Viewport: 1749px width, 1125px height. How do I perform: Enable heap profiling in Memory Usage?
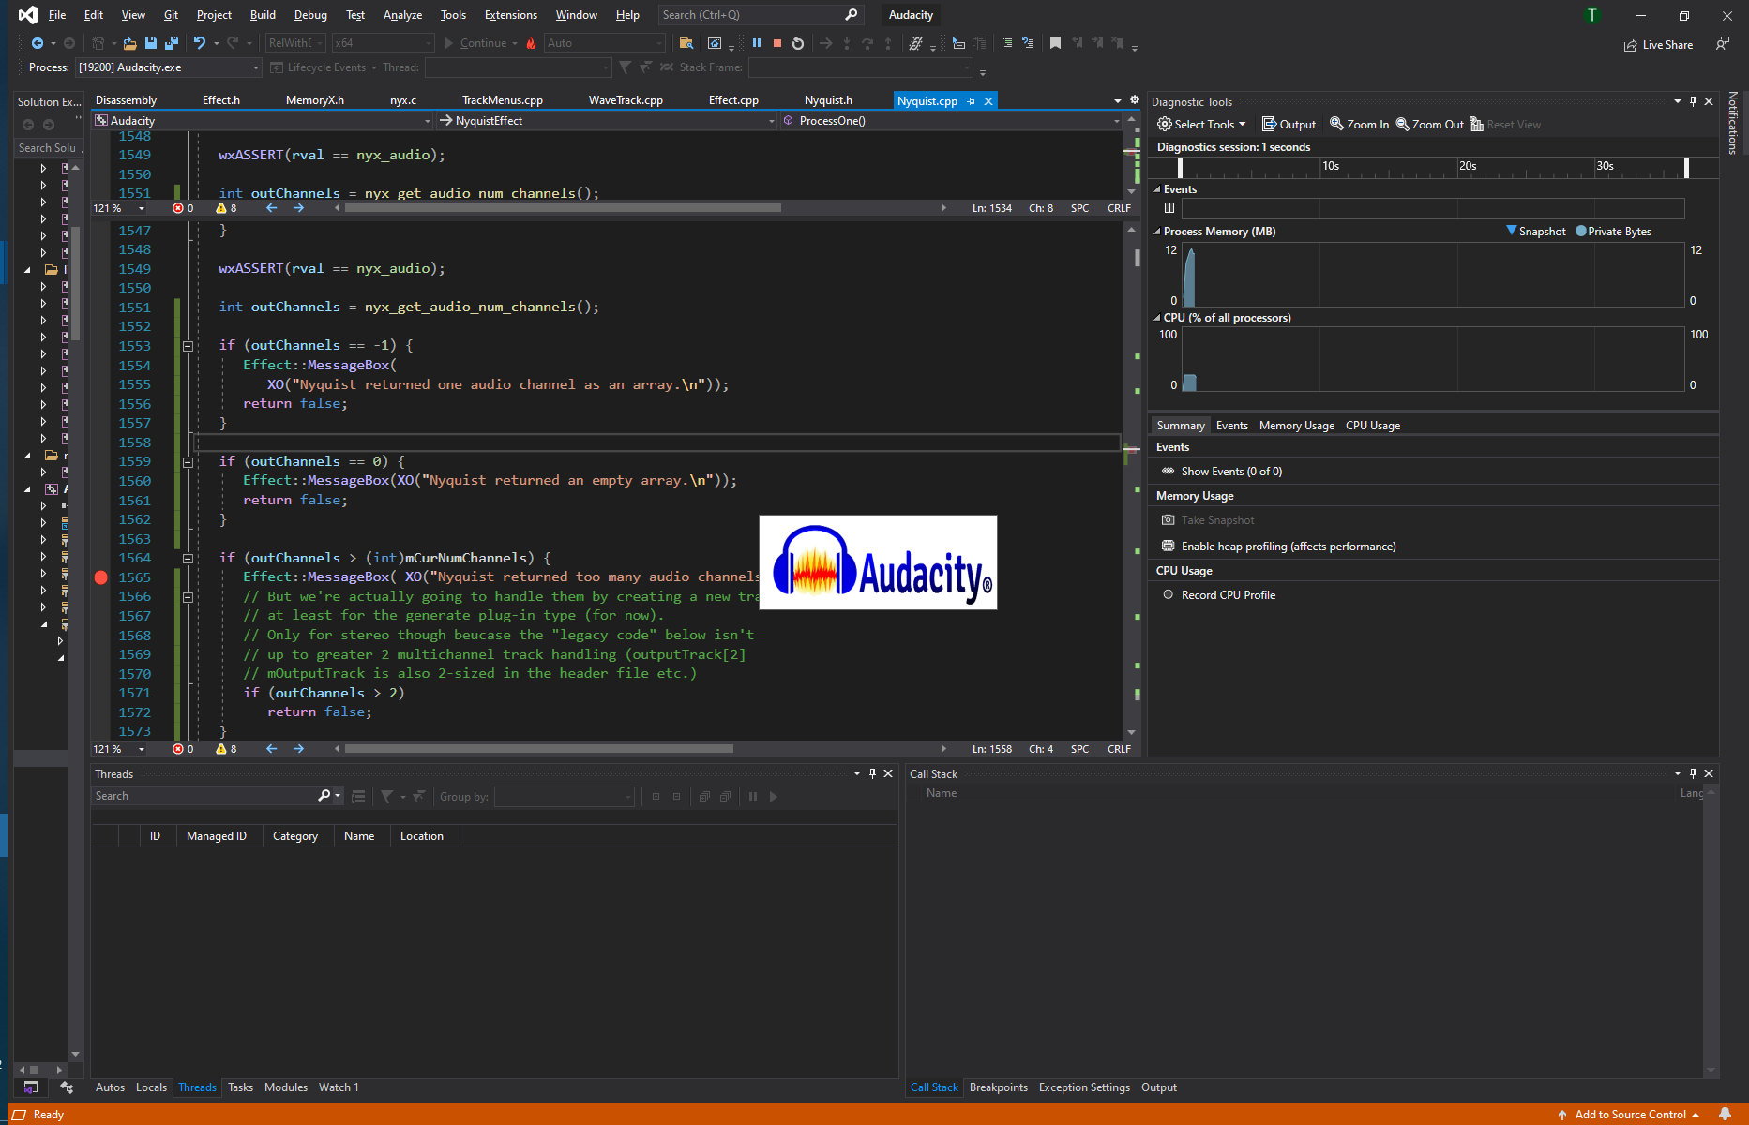click(1288, 546)
